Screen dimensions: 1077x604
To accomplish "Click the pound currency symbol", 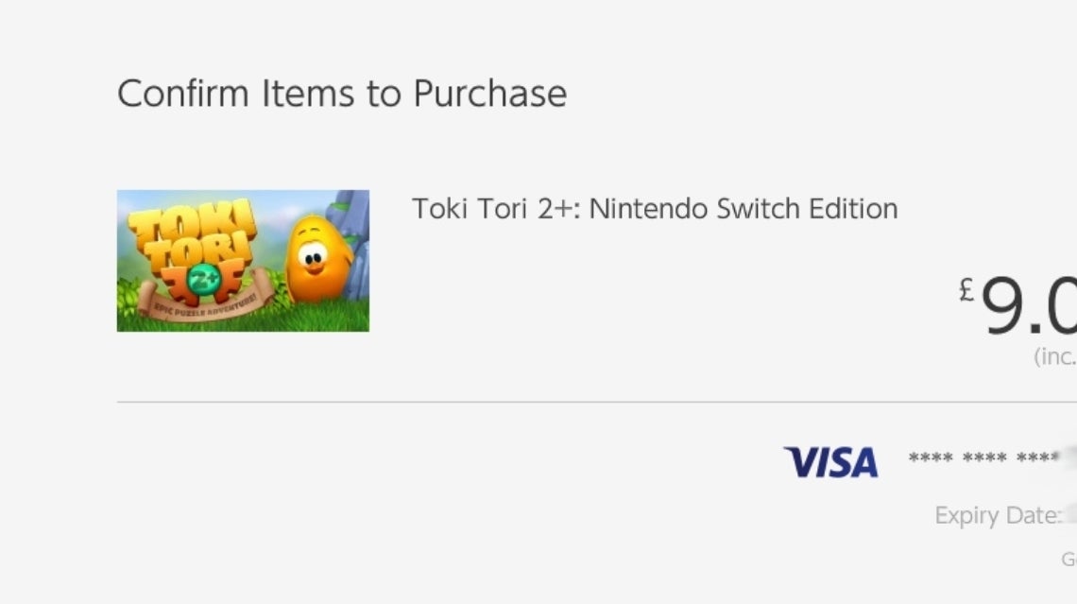I will pyautogui.click(x=966, y=290).
